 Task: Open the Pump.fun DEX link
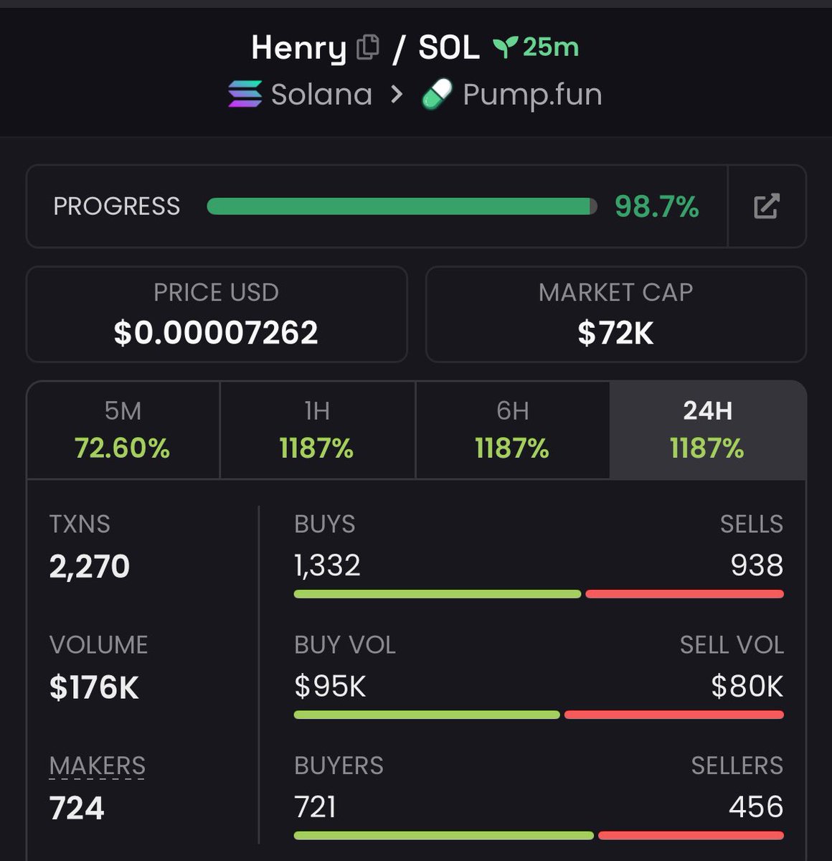[531, 94]
